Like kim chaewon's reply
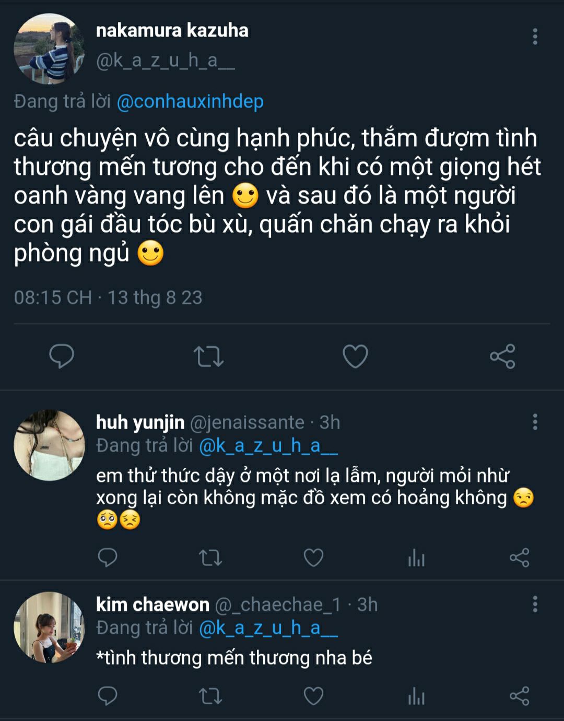564x721 pixels. coord(313,696)
